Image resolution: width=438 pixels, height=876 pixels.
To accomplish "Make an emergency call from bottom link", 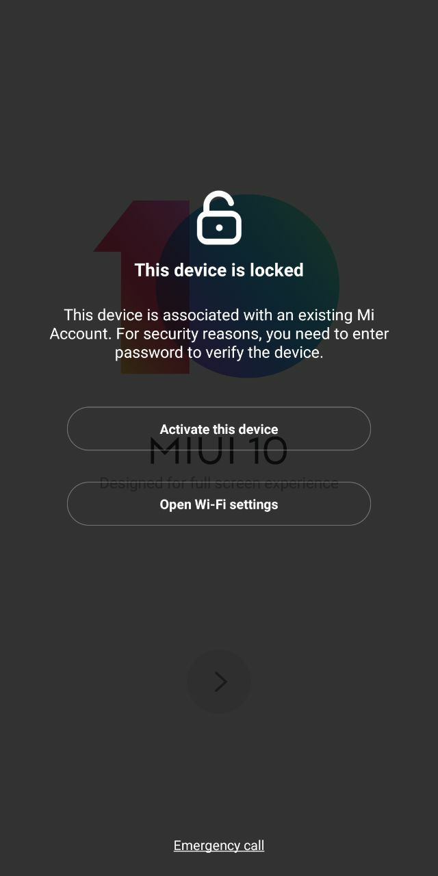I will [x=219, y=845].
